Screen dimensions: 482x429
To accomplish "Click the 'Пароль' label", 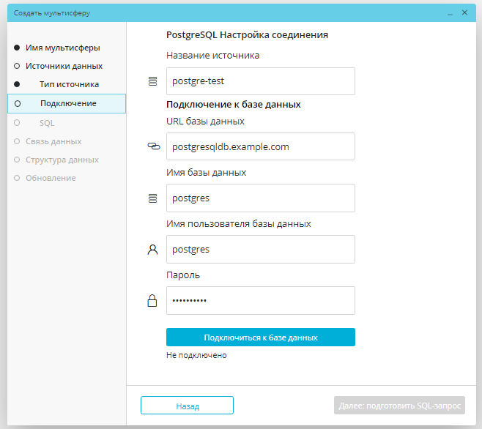I will pyautogui.click(x=183, y=275).
